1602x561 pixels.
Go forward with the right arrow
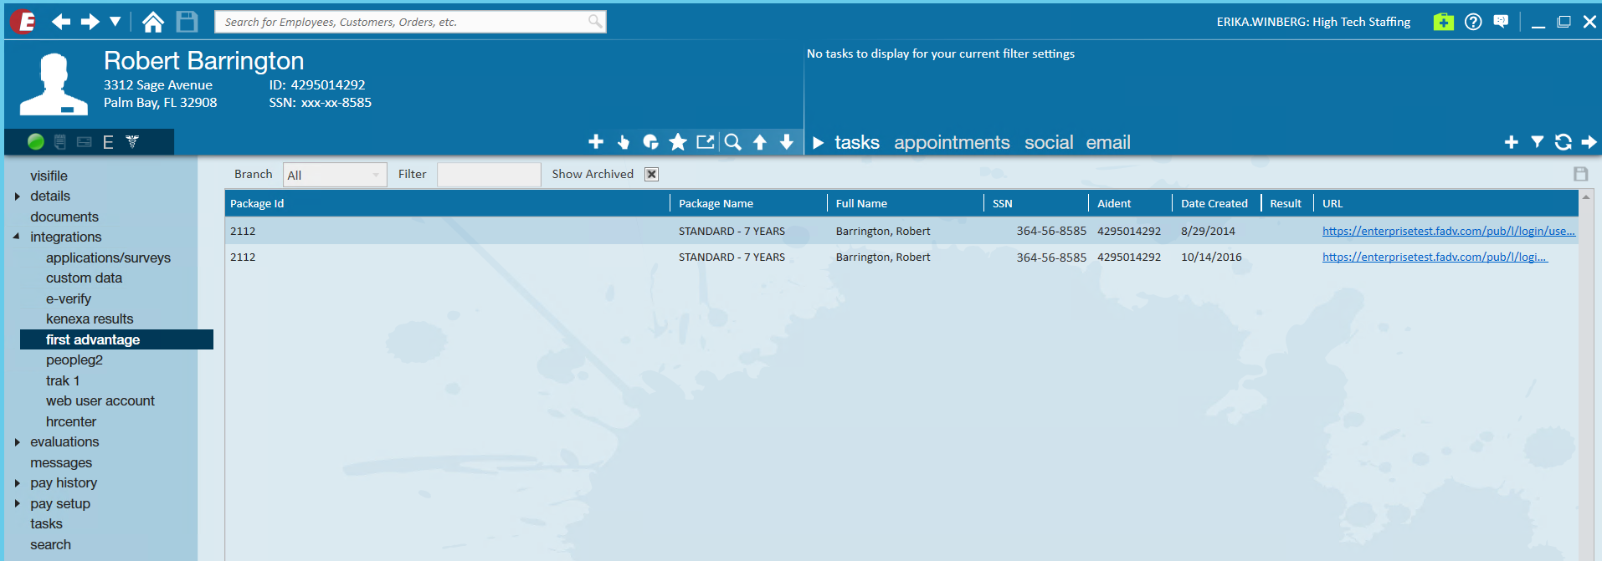(x=90, y=22)
